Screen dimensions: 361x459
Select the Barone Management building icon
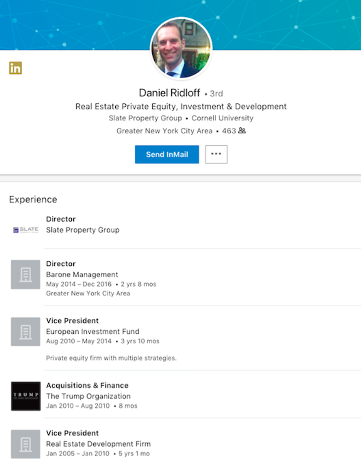25,274
